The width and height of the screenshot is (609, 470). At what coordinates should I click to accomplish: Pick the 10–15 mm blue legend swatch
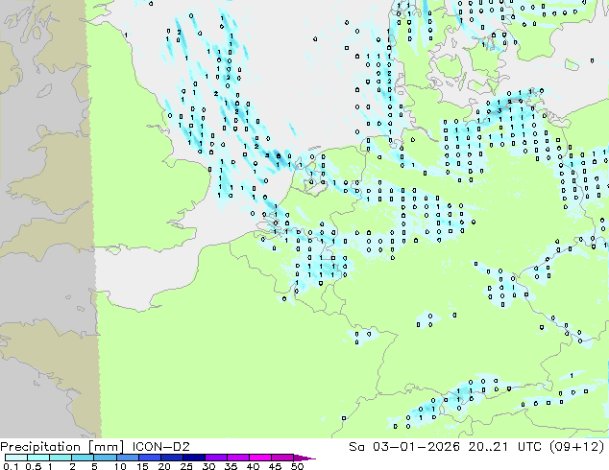coord(127,458)
